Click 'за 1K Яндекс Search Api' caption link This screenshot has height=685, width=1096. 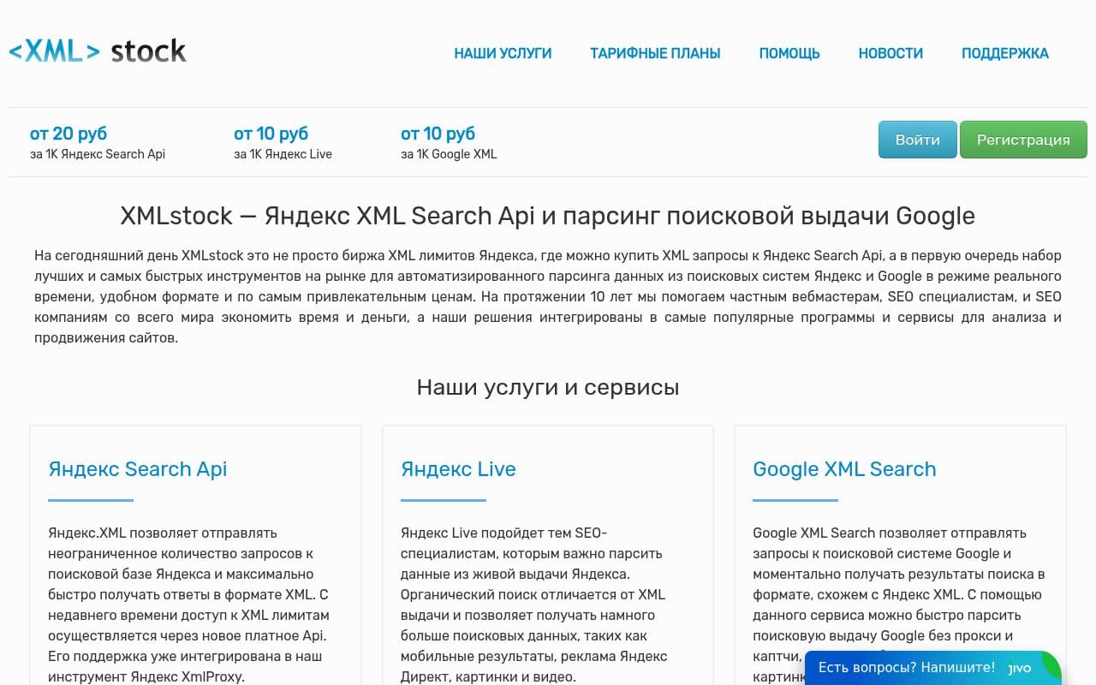pyautogui.click(x=97, y=154)
